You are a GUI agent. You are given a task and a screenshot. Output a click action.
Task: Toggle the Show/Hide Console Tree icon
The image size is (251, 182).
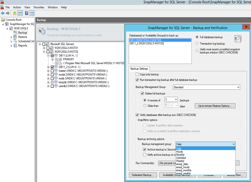pyautogui.click(x=20, y=13)
